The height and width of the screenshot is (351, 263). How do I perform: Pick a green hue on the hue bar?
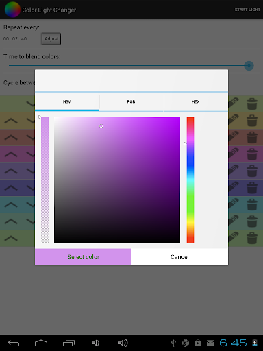pyautogui.click(x=190, y=206)
